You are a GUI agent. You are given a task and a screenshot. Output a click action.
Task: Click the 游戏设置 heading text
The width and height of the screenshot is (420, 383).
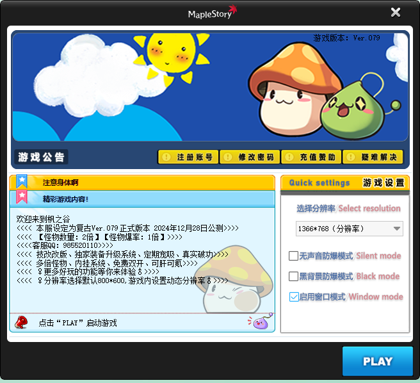(x=384, y=183)
